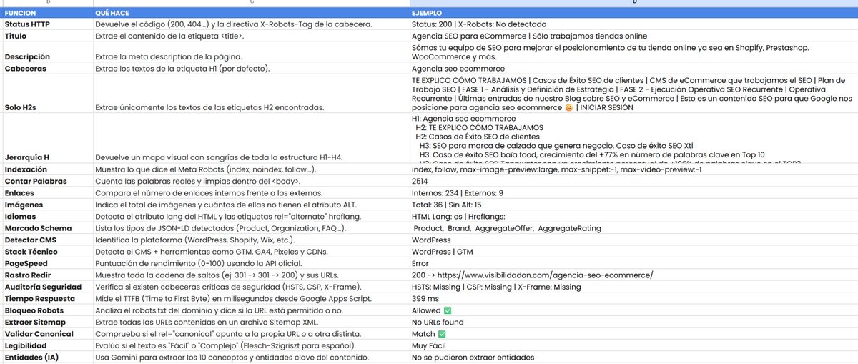This screenshot has width=858, height=364.
Task: Click the 'Devuelve un mapa visual' description cell
Action: (251, 139)
